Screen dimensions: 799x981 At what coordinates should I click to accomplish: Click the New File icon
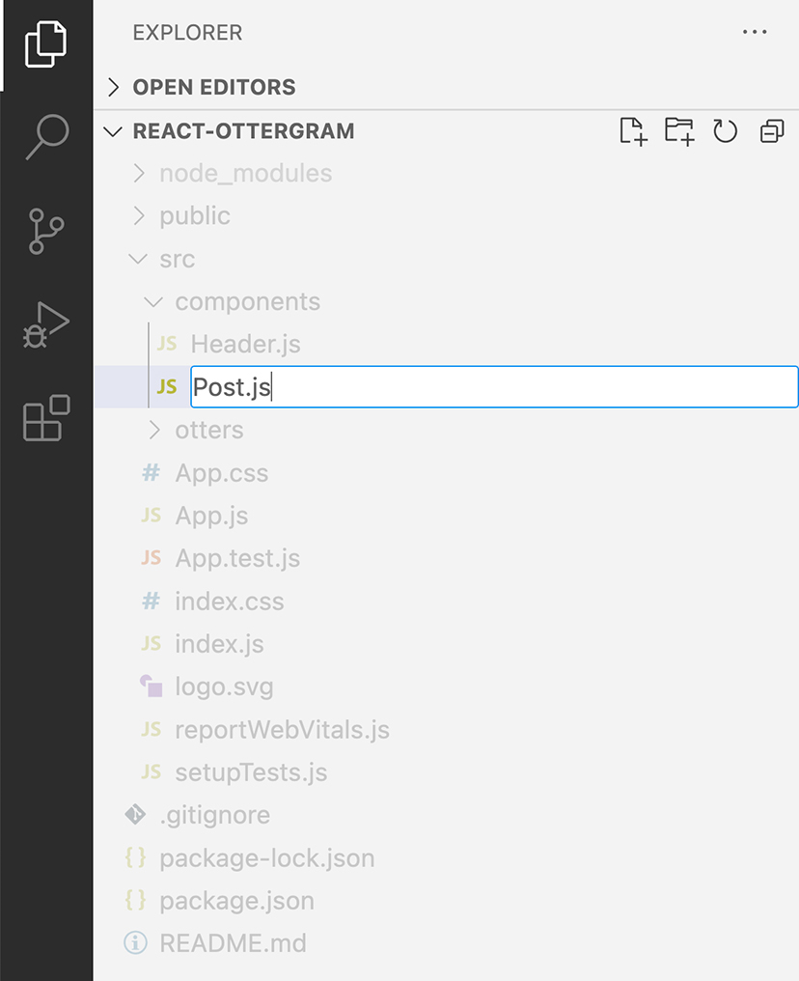pos(634,131)
